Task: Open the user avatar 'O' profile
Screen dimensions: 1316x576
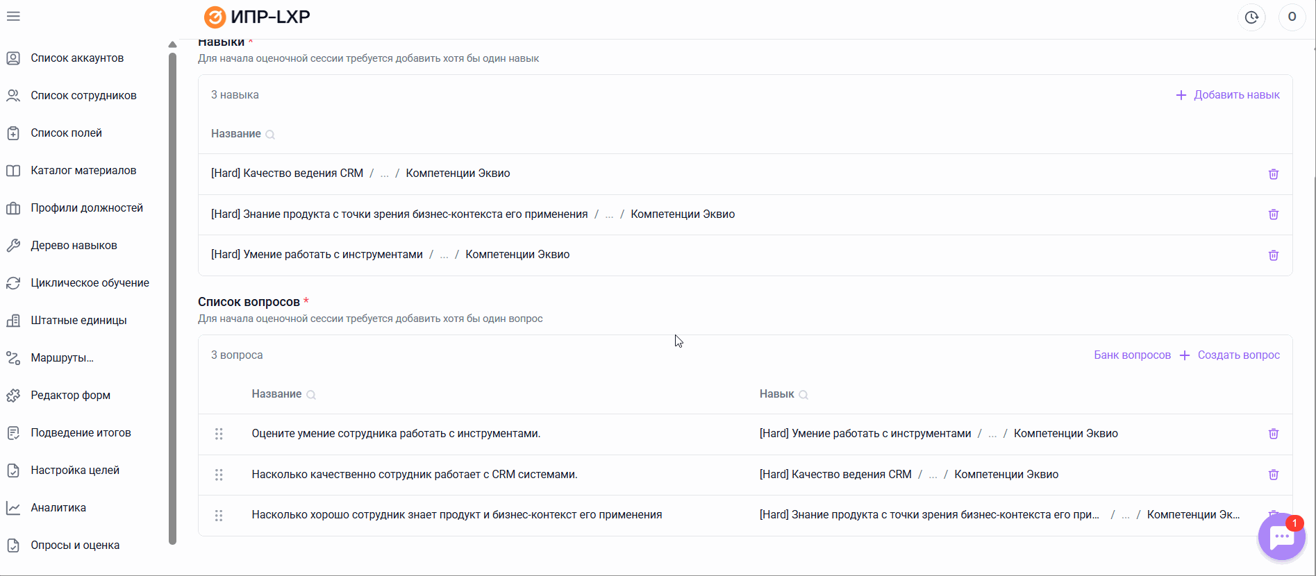Action: pyautogui.click(x=1292, y=17)
